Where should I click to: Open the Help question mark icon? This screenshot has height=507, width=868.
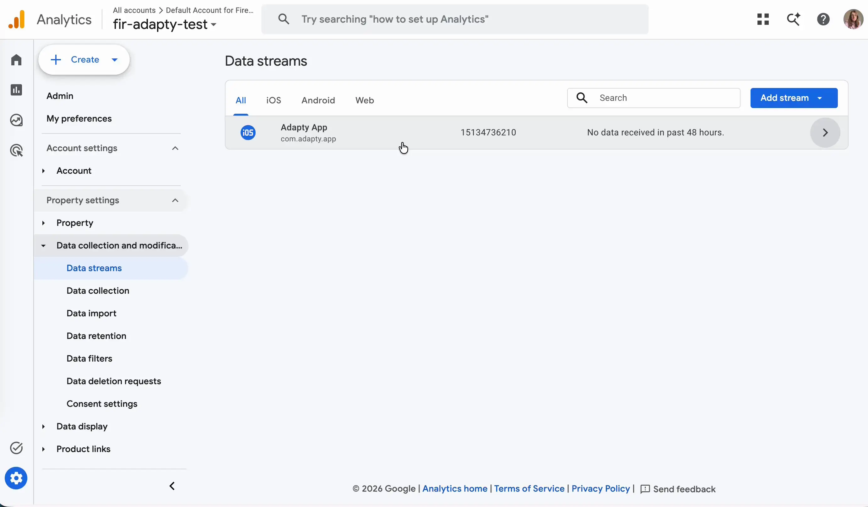tap(823, 19)
